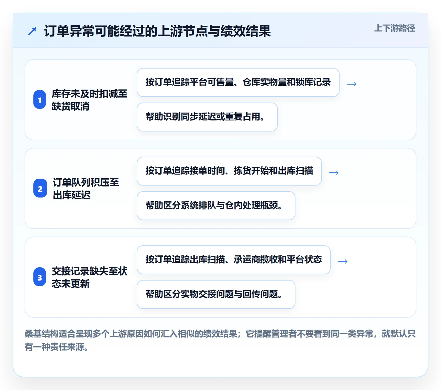441x390 pixels.
Task: Select the 订单队列积压至出库延迟 heading
Action: click(x=86, y=189)
